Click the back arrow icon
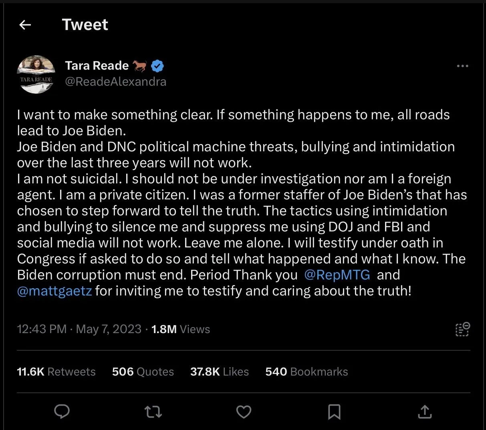Viewport: 486px width, 430px height. pyautogui.click(x=25, y=25)
